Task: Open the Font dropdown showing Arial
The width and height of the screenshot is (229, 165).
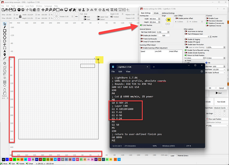Action: click(97, 14)
